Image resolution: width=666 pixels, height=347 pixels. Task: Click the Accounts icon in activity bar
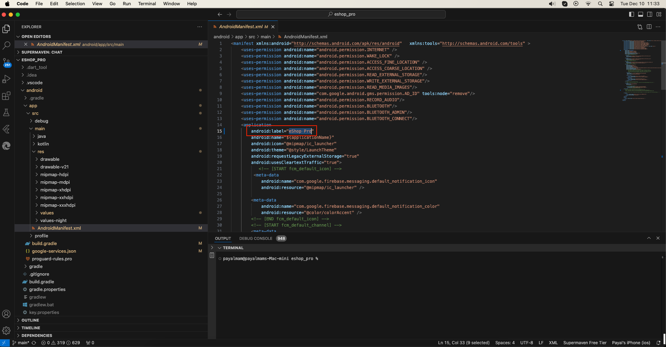click(x=6, y=314)
